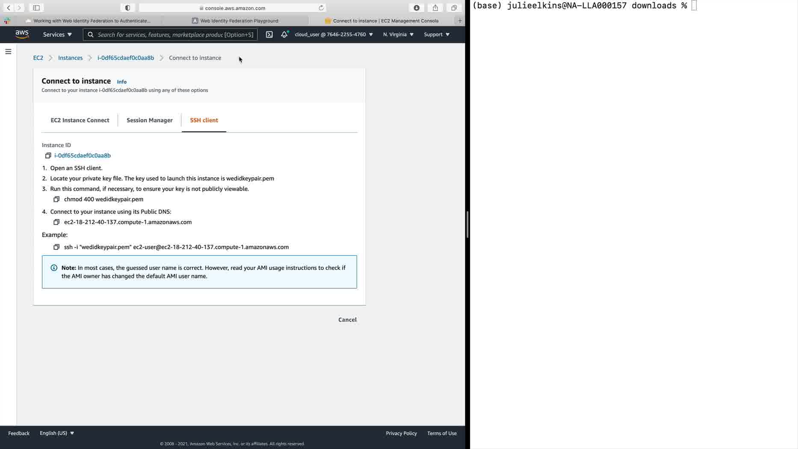Show Safari downloads list
Viewport: 798px width, 449px height.
[x=417, y=8]
